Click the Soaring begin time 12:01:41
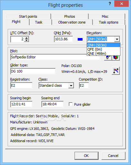Viewport: 131px width, 165px height. [x=22, y=104]
